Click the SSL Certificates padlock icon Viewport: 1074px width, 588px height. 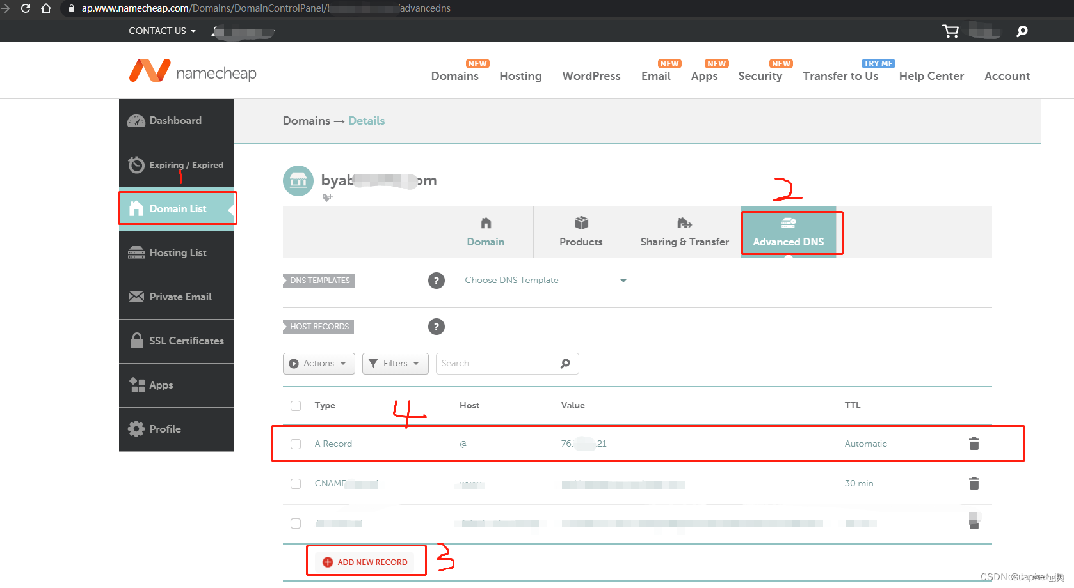click(x=137, y=340)
